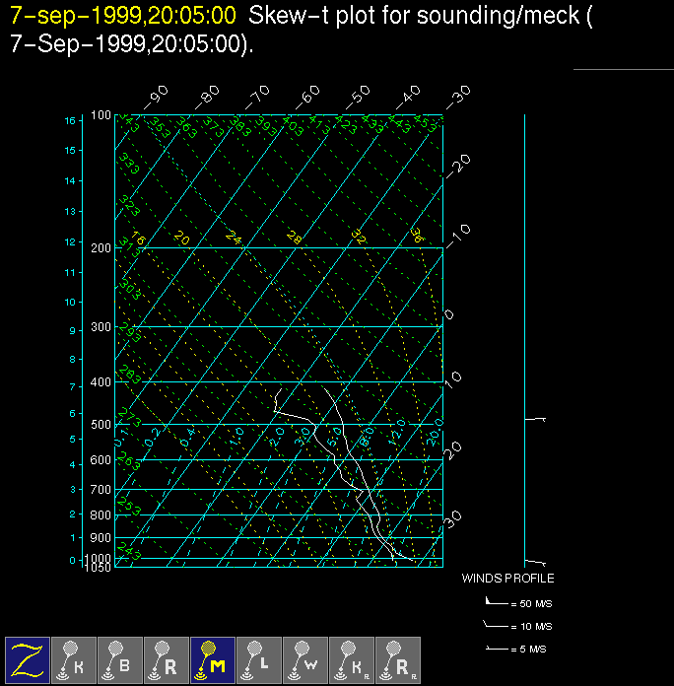
Task: Click the yellow date-time text in the title
Action: click(x=123, y=15)
